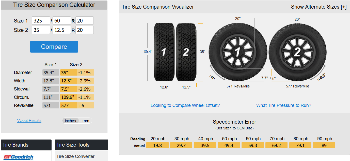Viewport: 350px width, 161px height.
Task: Select the Tire Size Converter menu item
Action: (75, 156)
